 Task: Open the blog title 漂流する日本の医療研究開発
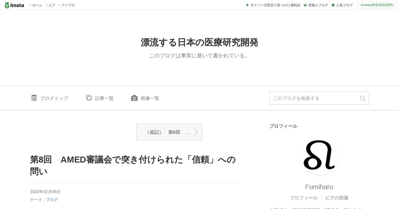pos(199,42)
